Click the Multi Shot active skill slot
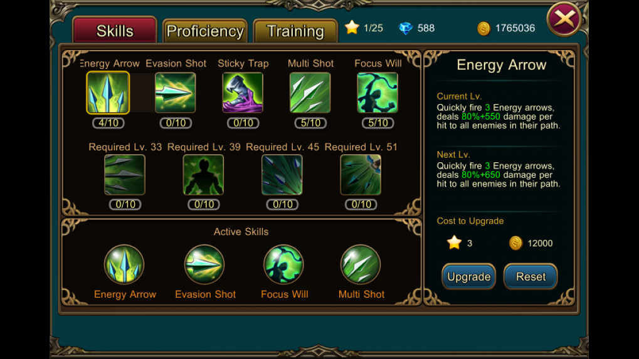Viewport: 639px width, 359px height. pyautogui.click(x=361, y=264)
